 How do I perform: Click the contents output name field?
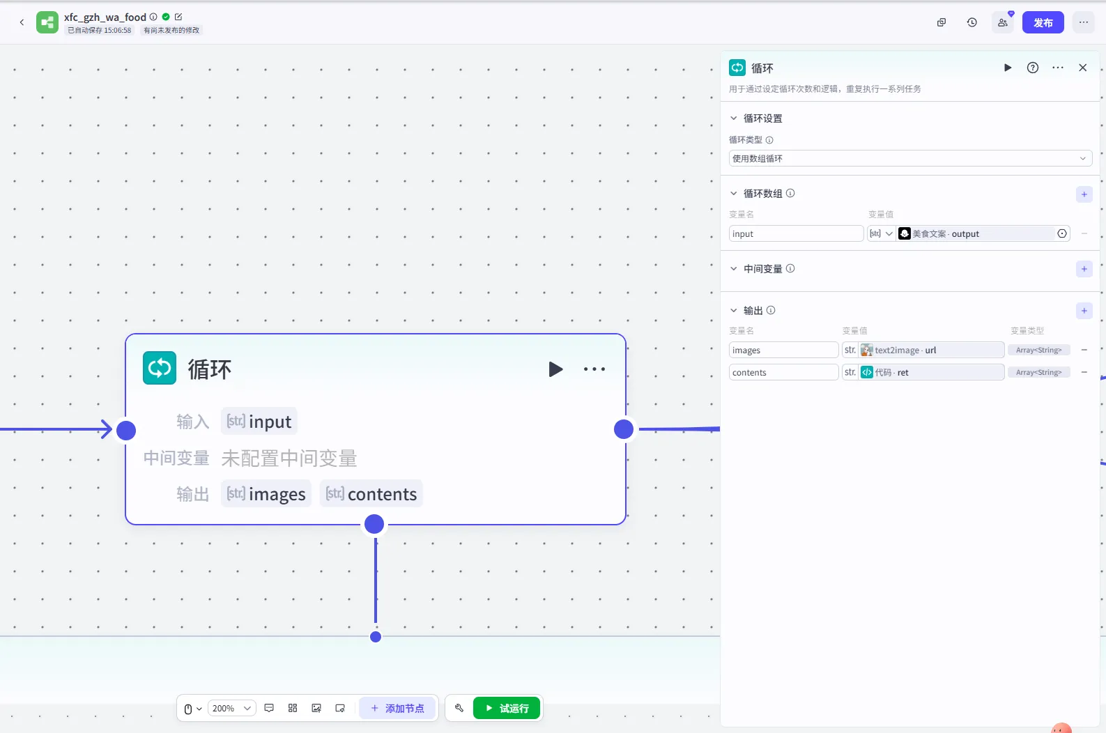coord(784,372)
